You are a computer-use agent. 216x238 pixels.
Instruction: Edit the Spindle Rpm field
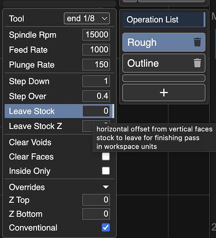(x=96, y=35)
